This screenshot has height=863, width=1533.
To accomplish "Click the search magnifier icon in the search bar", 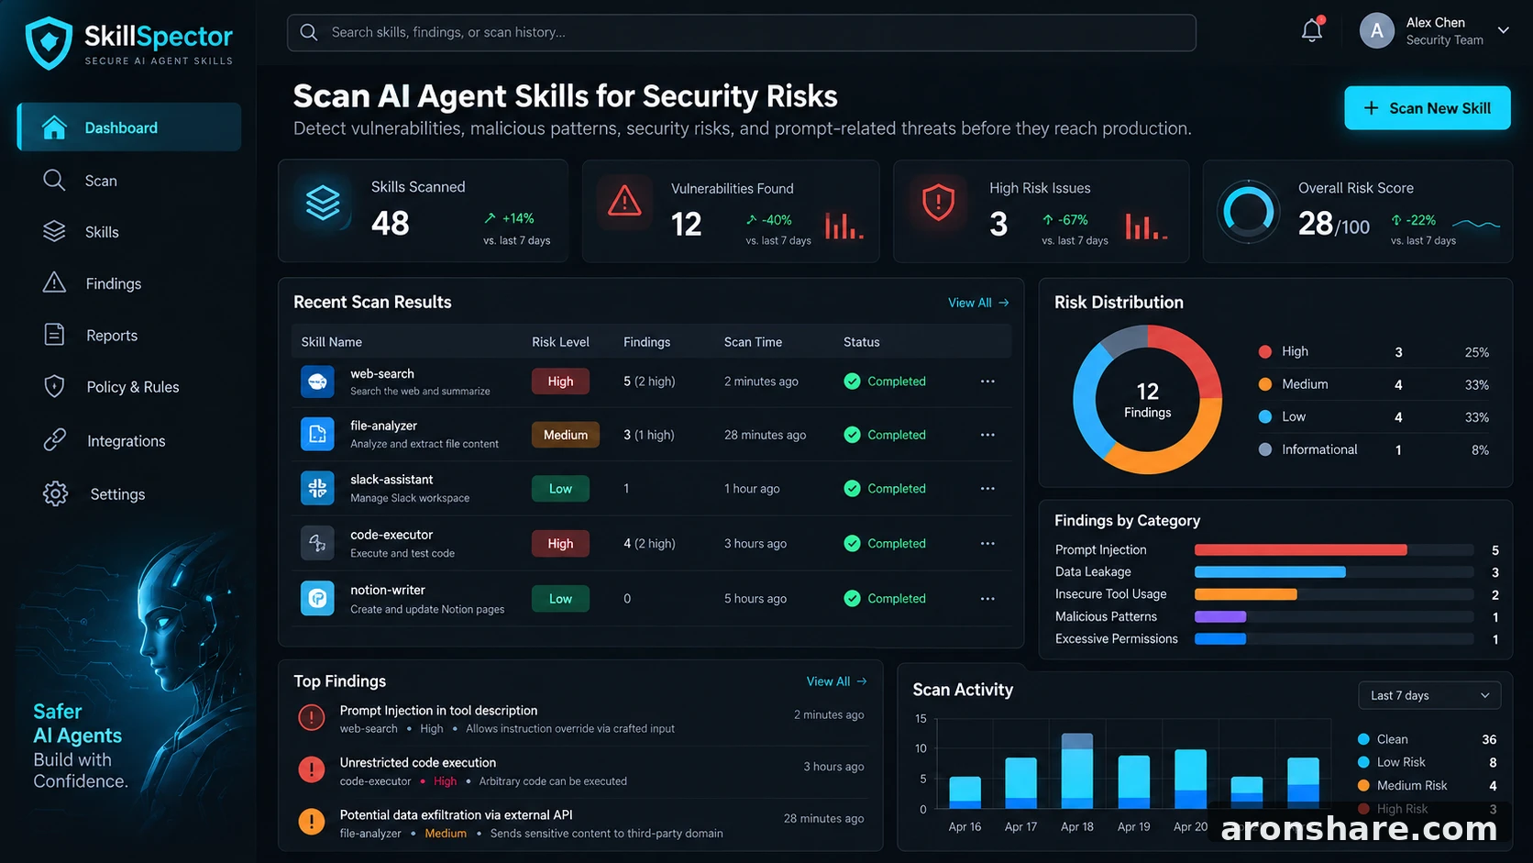I will [309, 32].
